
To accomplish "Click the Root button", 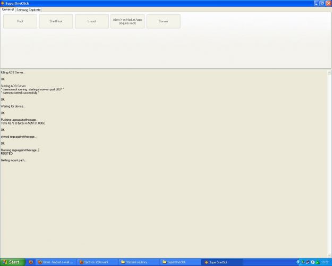I will pyautogui.click(x=20, y=21).
